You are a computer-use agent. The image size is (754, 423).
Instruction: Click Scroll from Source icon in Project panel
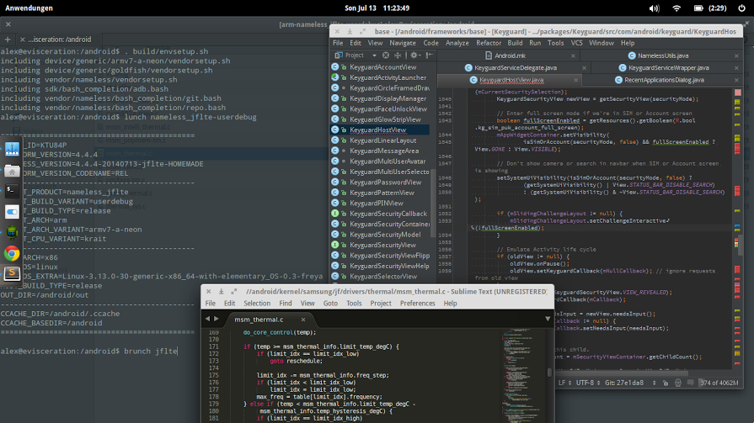(386, 56)
